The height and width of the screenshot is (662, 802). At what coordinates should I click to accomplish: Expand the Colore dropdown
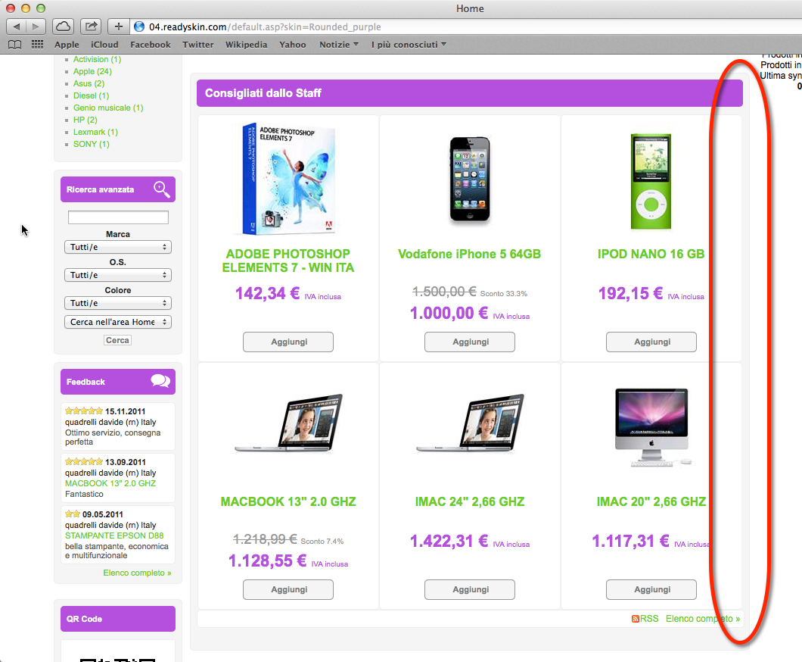click(x=117, y=303)
